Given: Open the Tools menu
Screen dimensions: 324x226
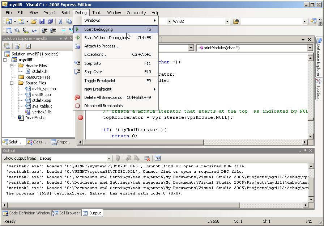Looking at the screenshot, I should click(97, 13).
